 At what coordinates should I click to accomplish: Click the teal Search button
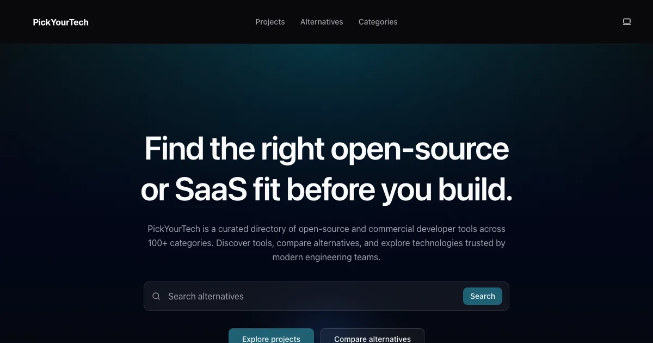(x=483, y=296)
